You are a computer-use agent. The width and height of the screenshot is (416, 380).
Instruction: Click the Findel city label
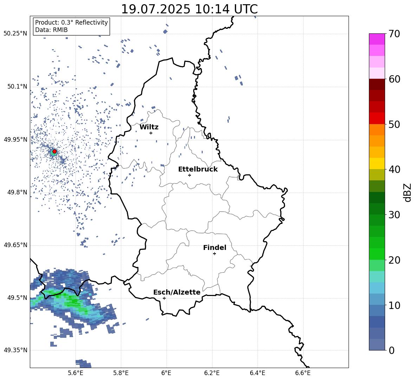(215, 247)
